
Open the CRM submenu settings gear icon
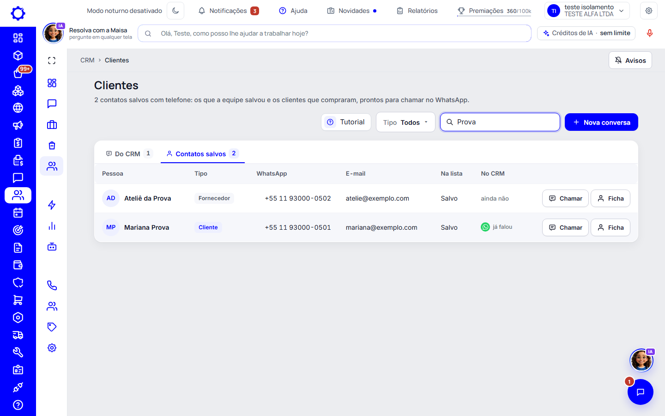coord(52,348)
